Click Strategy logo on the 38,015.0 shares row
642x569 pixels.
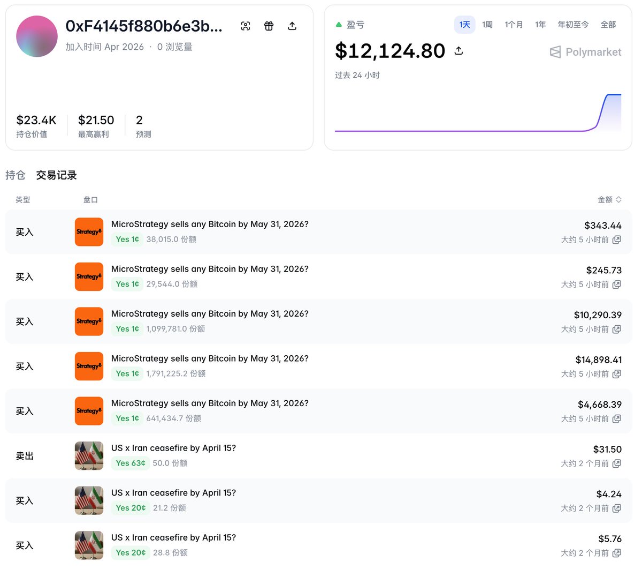point(89,232)
